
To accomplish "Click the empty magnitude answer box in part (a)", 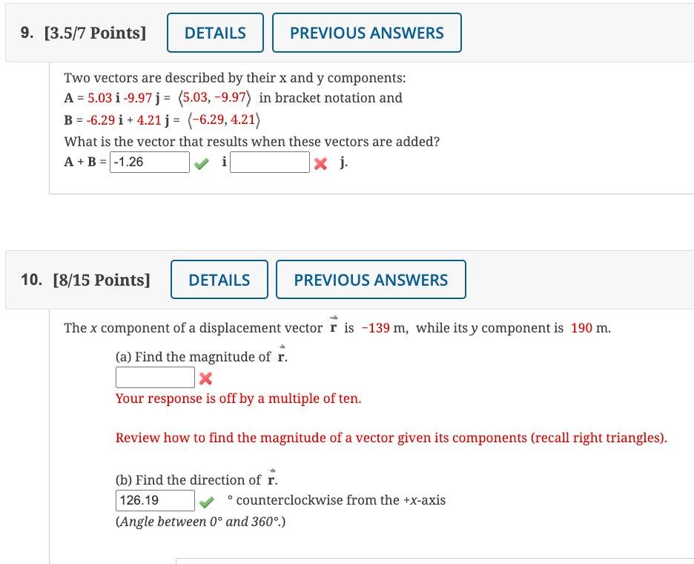I will 154,377.
